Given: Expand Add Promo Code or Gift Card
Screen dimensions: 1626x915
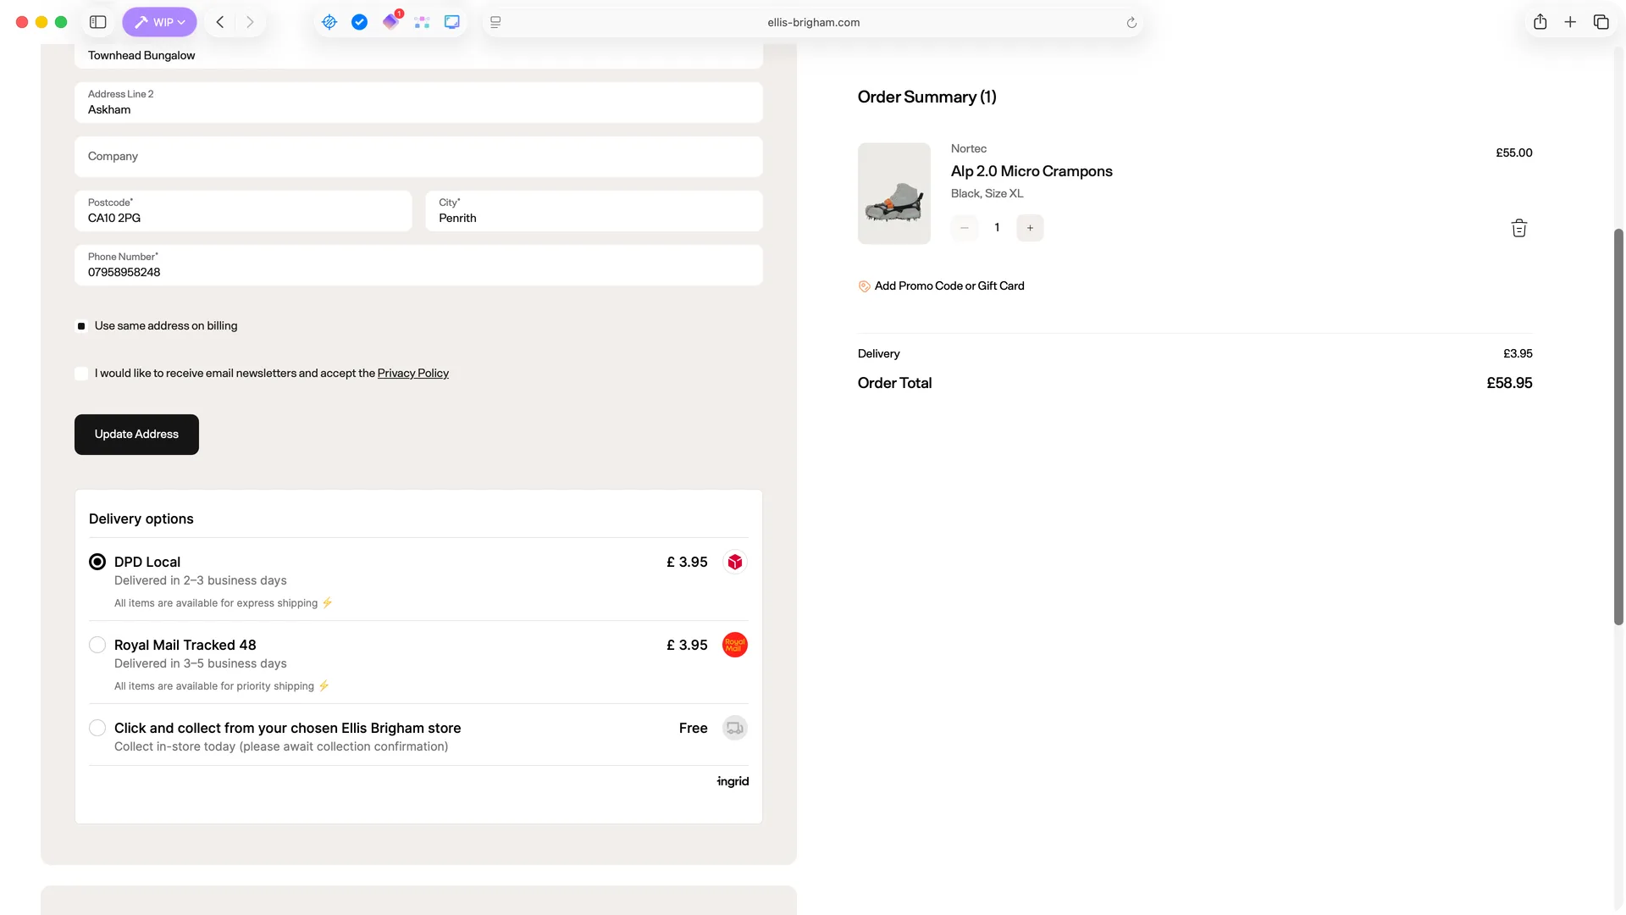Looking at the screenshot, I should click(948, 286).
